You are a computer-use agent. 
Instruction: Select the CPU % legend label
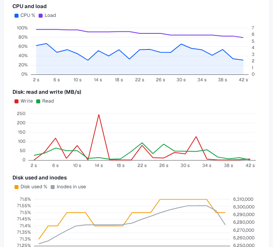coord(28,15)
